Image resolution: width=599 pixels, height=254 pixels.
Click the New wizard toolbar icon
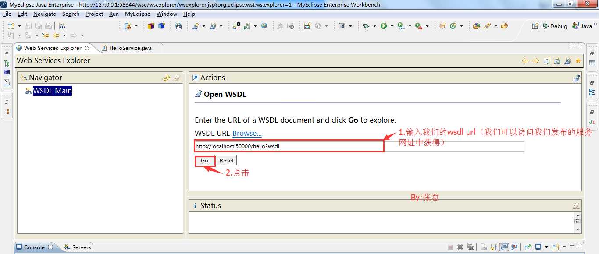click(x=11, y=26)
